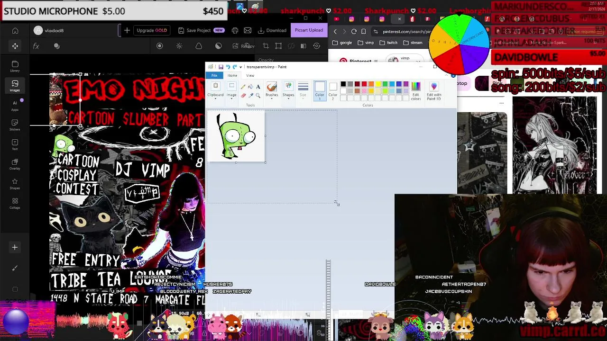This screenshot has height=341, width=607.
Task: Open Images in Picsart sidebar
Action: click(x=15, y=86)
